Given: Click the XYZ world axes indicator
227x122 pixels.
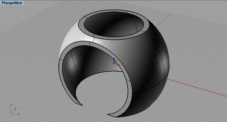Looking at the screenshot, I should [15, 110].
